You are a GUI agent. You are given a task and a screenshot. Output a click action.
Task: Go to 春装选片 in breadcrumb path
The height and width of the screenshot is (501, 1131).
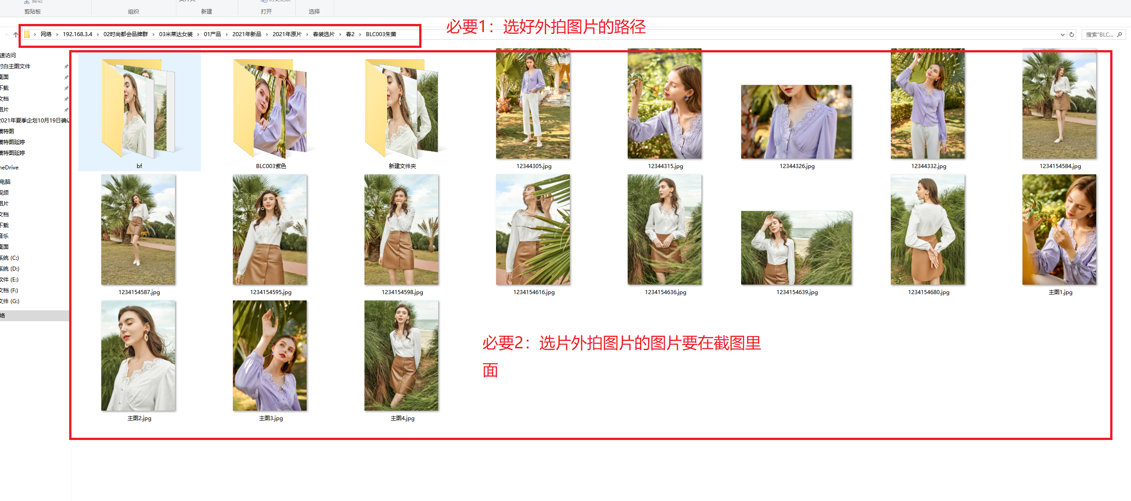[323, 34]
